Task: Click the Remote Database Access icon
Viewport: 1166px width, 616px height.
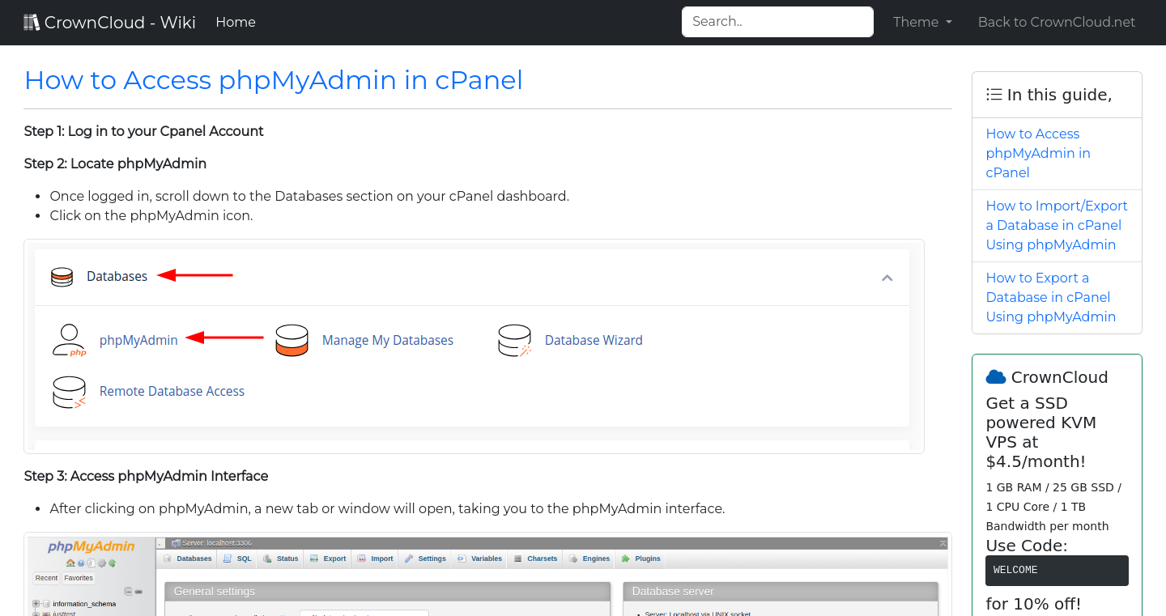Action: (70, 392)
